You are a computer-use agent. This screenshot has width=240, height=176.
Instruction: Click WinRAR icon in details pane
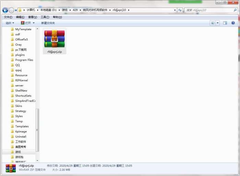11,168
